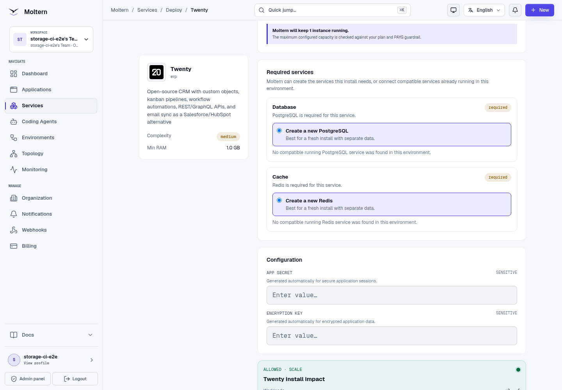Click the Moltern logo icon
The width and height of the screenshot is (562, 390).
click(14, 12)
